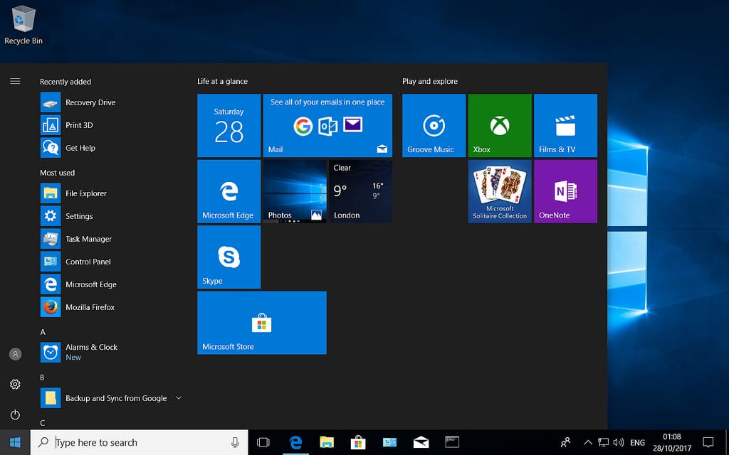This screenshot has height=455, width=729.
Task: Expand the Start menu hamburger navigation
Action: [x=15, y=81]
